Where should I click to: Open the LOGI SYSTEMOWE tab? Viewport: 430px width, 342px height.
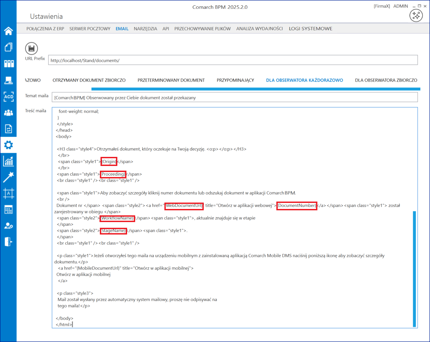click(x=310, y=29)
